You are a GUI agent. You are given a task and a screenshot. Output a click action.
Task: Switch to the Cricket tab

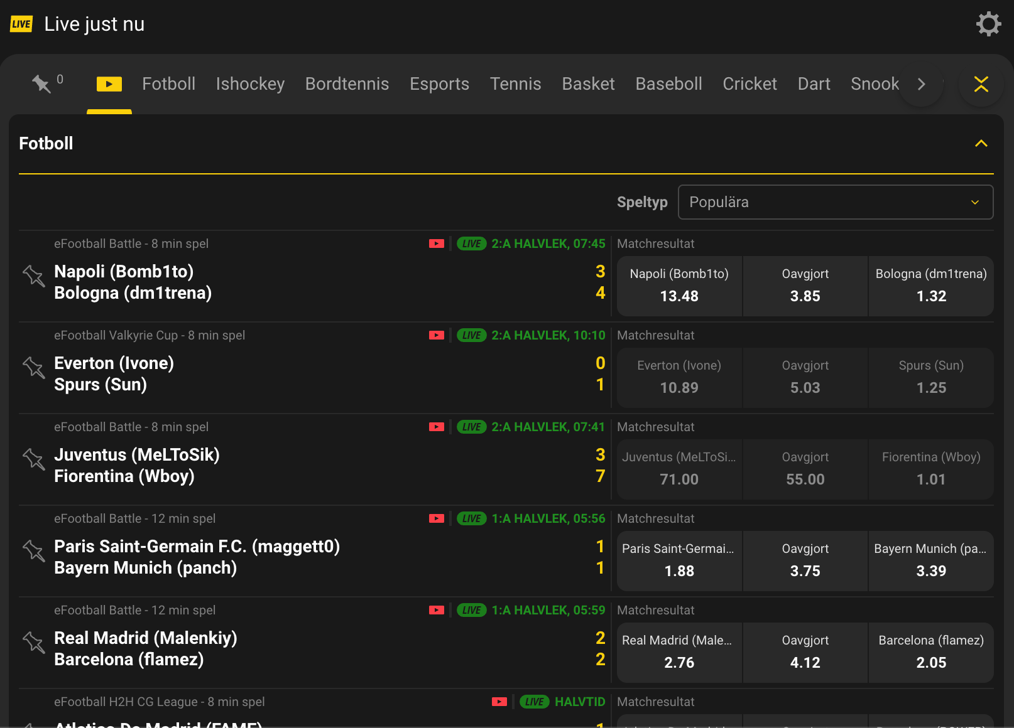(x=750, y=84)
